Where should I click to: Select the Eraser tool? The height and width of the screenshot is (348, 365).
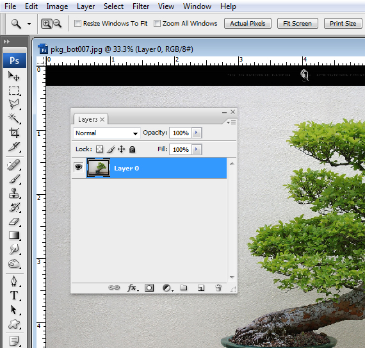(14, 222)
